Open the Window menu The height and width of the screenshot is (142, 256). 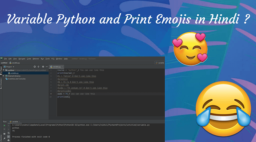(59, 59)
